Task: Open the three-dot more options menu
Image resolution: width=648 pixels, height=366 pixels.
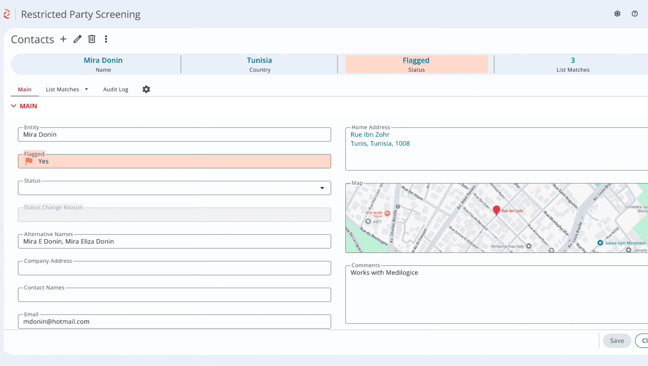Action: (106, 39)
